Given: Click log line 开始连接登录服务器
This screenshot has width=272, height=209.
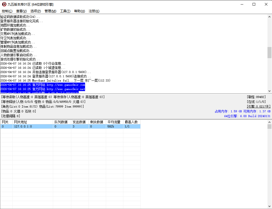Looking at the screenshot, I should coord(45,72).
